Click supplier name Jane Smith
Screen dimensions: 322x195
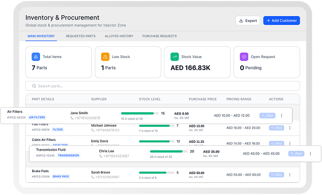(x=79, y=113)
